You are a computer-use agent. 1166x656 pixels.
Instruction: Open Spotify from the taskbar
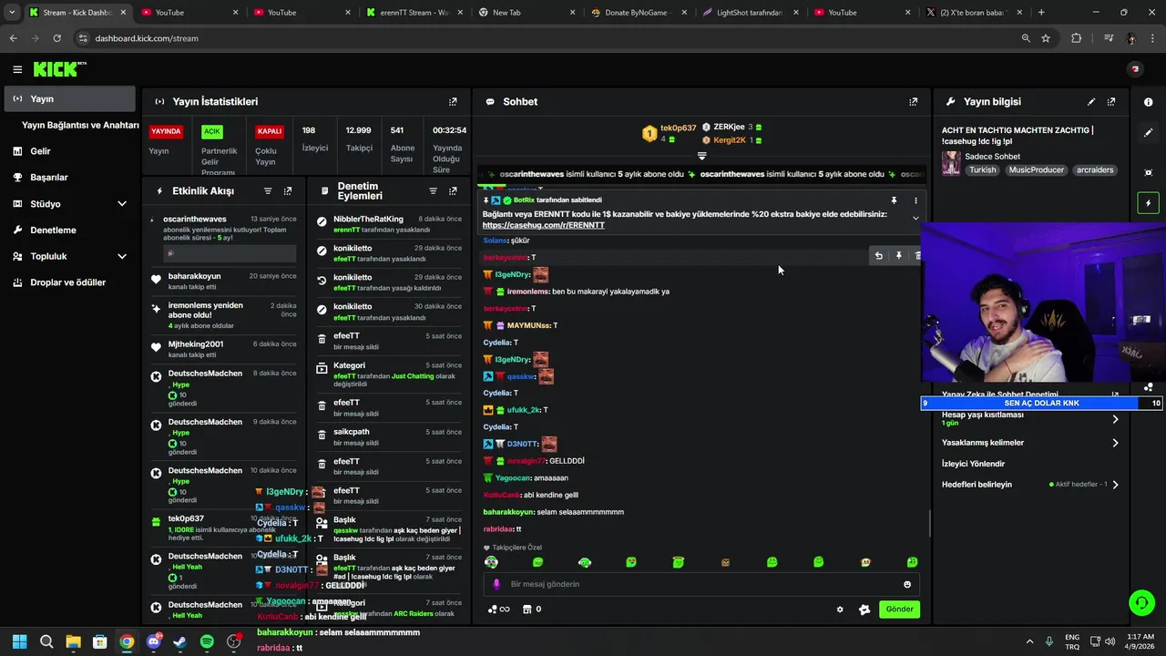pyautogui.click(x=207, y=641)
